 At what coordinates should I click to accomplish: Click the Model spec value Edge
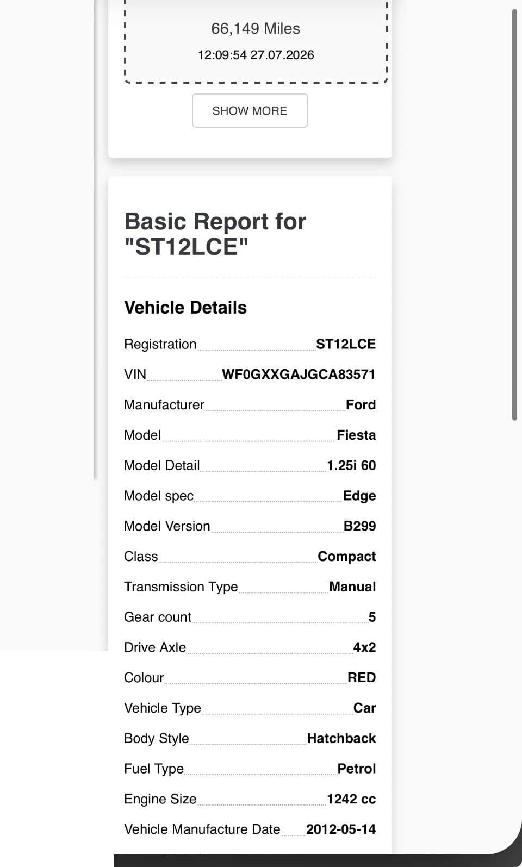pos(359,496)
